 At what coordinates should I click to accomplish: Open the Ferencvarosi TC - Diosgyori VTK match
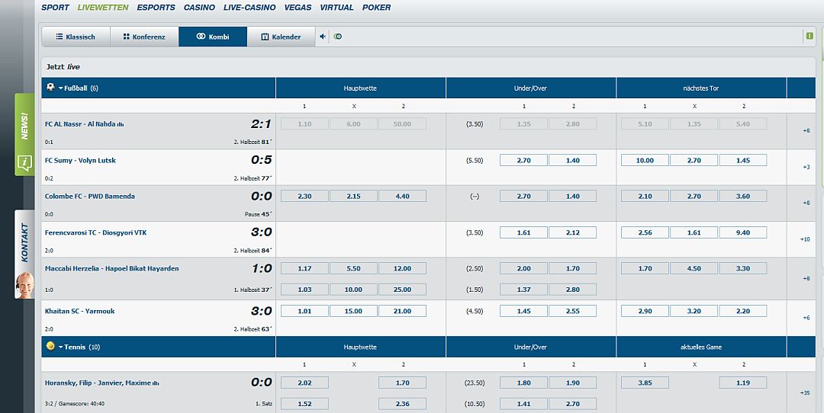coord(95,232)
